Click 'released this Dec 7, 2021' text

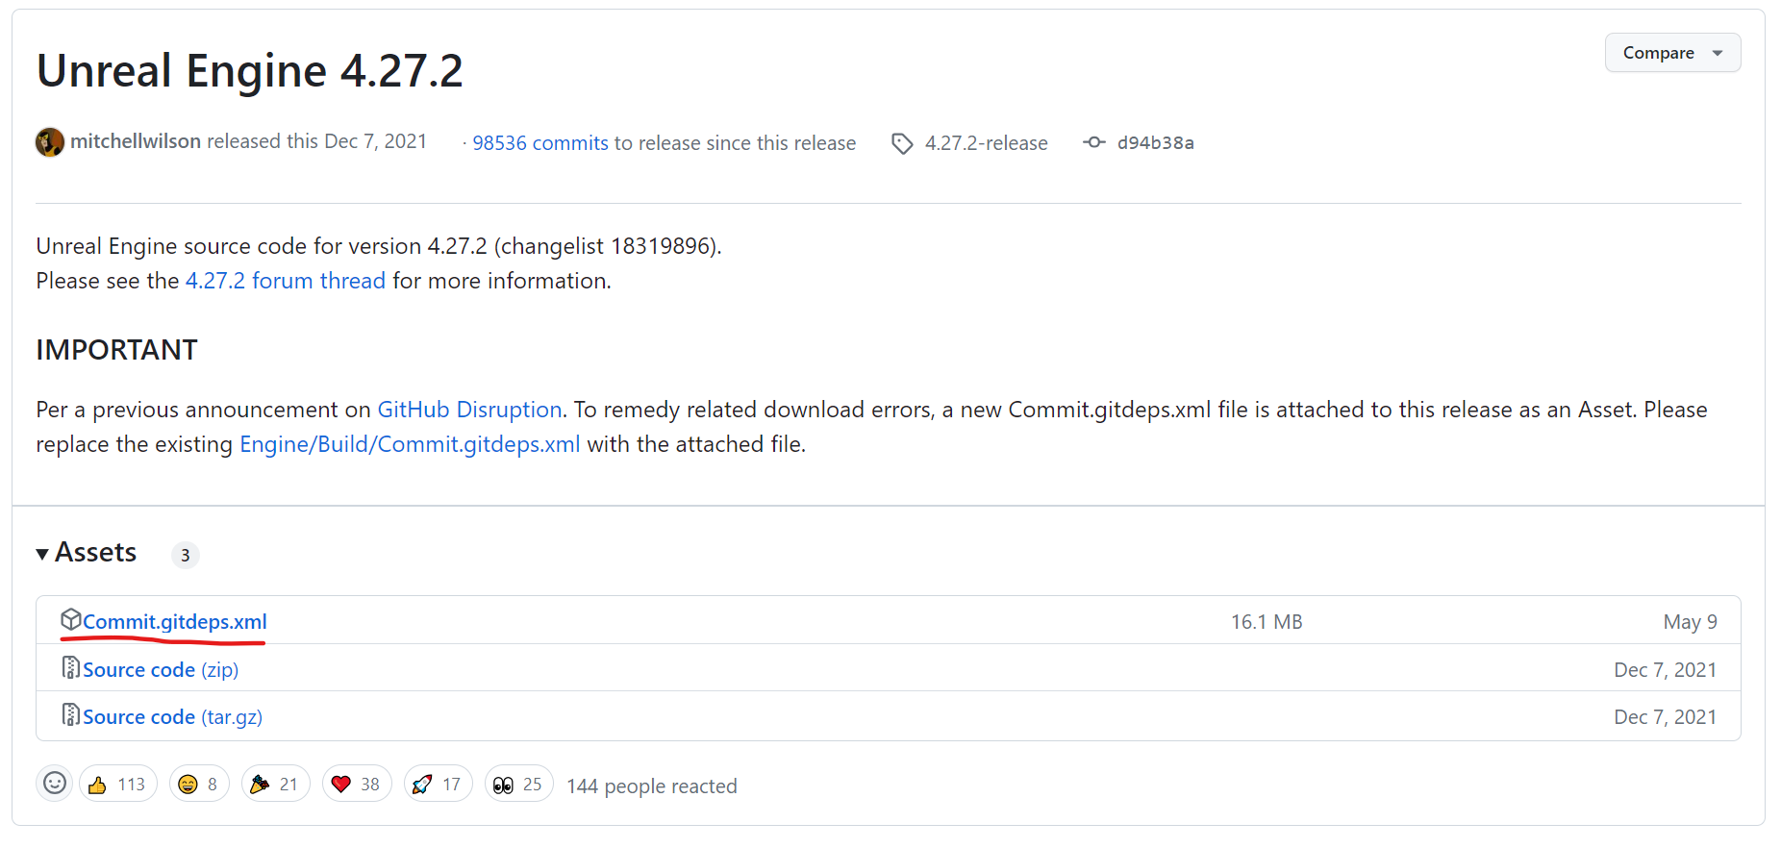pos(316,141)
